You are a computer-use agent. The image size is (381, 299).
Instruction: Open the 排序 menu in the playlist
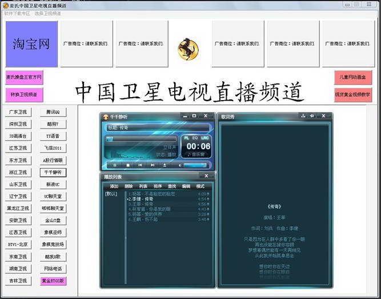(x=158, y=186)
